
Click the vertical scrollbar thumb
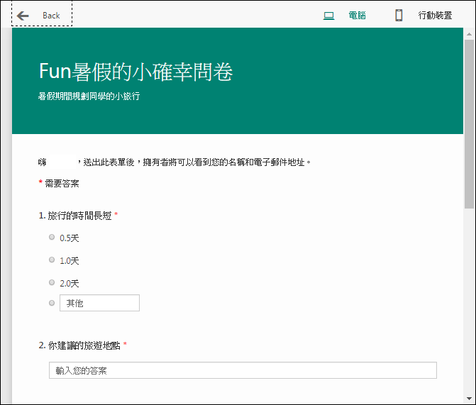click(x=470, y=124)
